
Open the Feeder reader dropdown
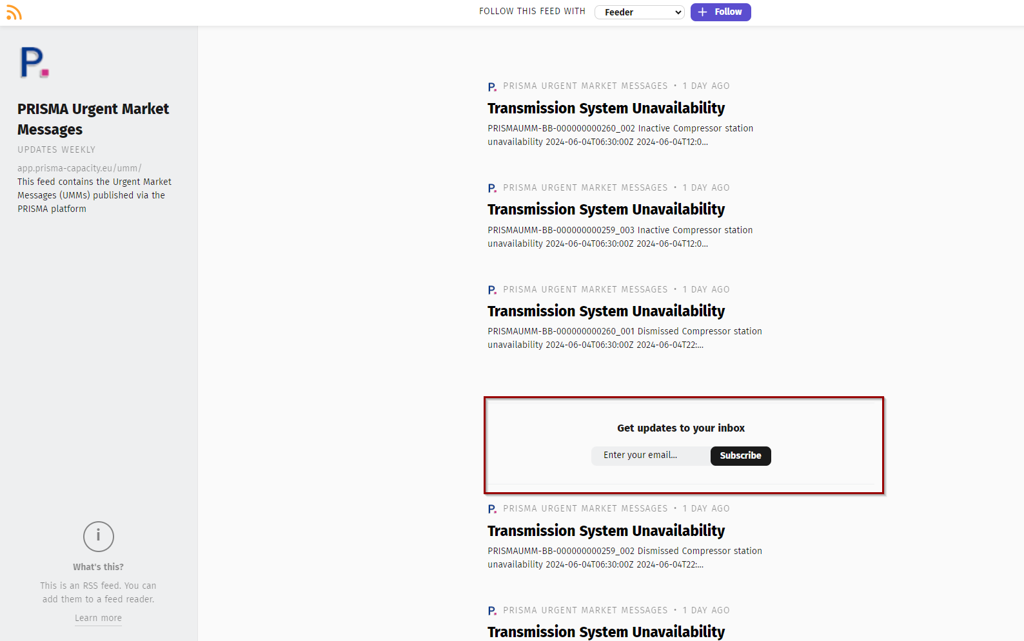pos(639,12)
